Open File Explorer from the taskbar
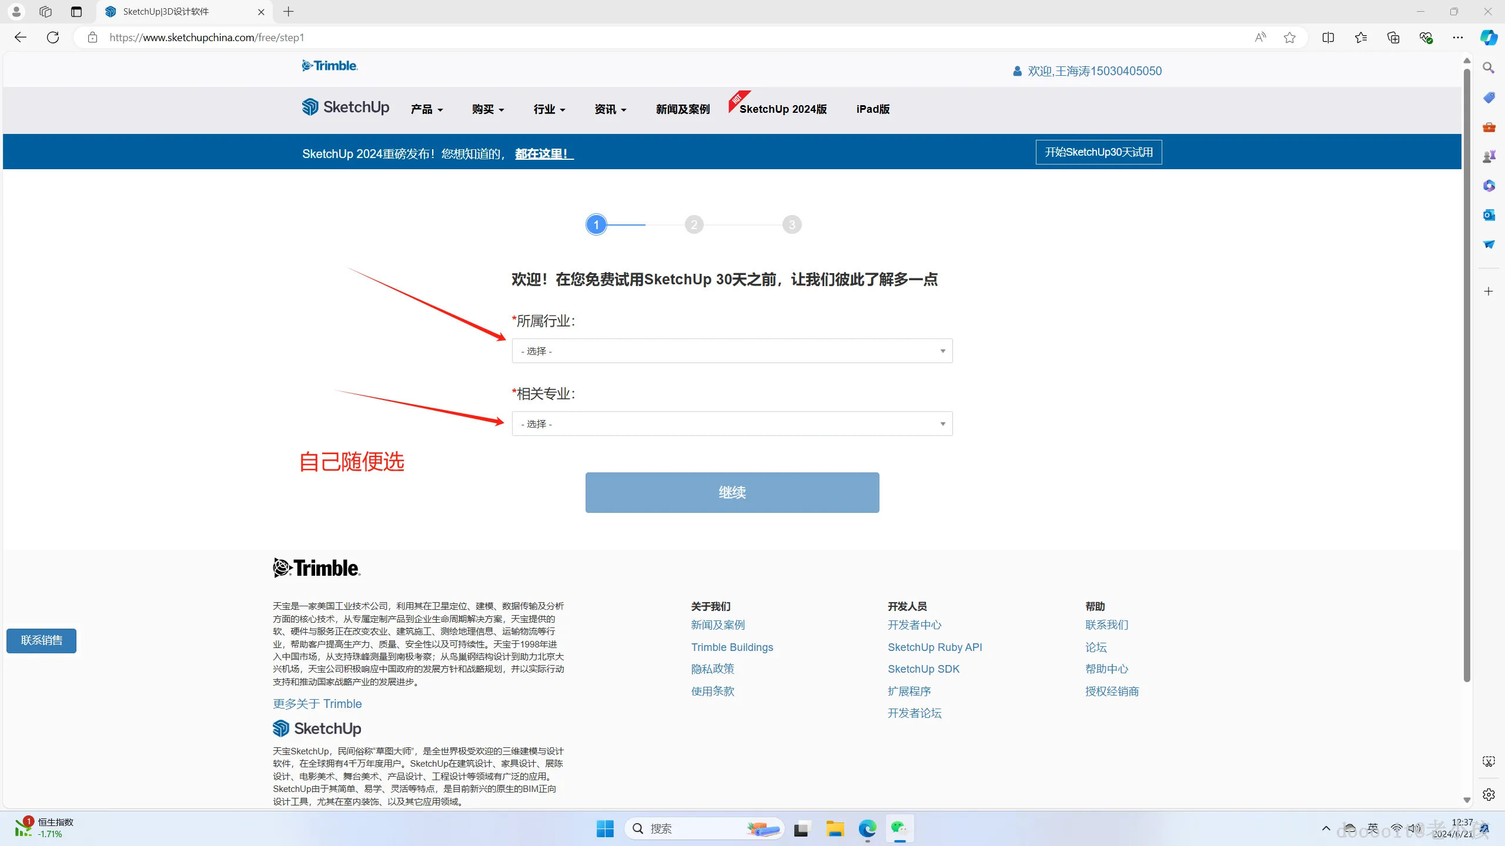 coord(835,828)
